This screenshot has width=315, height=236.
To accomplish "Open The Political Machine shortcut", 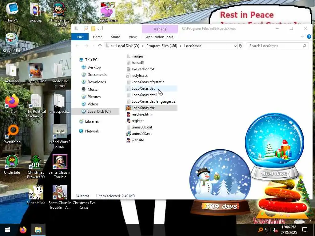I will [36, 106].
